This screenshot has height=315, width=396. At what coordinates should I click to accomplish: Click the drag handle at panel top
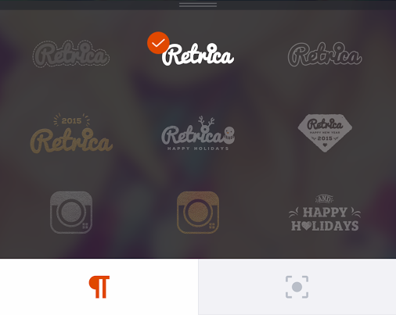[198, 5]
